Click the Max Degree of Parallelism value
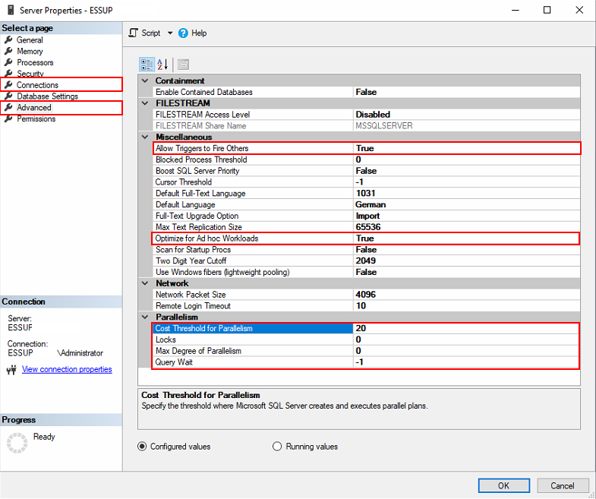The image size is (596, 499). pyautogui.click(x=466, y=351)
